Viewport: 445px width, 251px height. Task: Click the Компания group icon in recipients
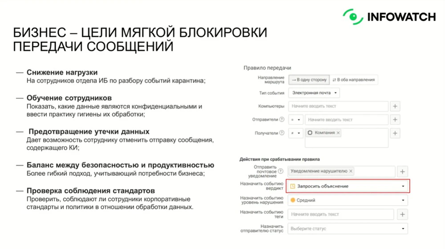click(310, 133)
